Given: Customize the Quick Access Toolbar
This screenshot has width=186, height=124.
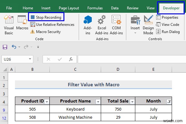Looking at the screenshot, I should [x=38, y=47].
